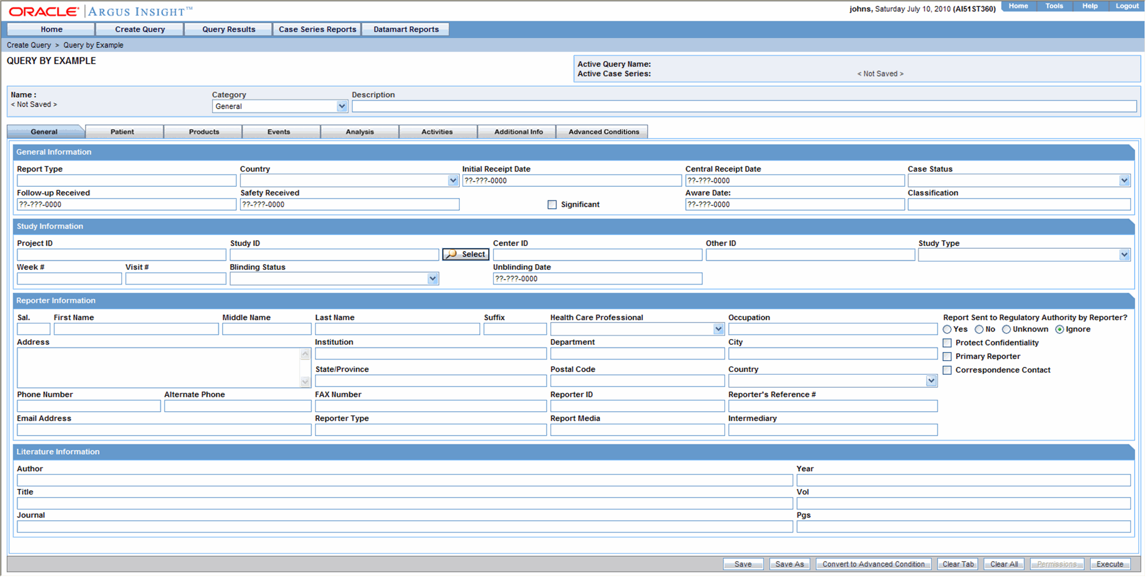Click the Clear All button
This screenshot has height=577, width=1146.
[x=1004, y=564]
